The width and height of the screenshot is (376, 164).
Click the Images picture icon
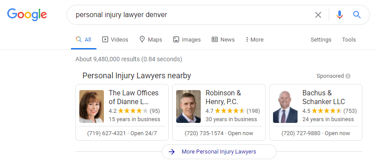pyautogui.click(x=176, y=39)
